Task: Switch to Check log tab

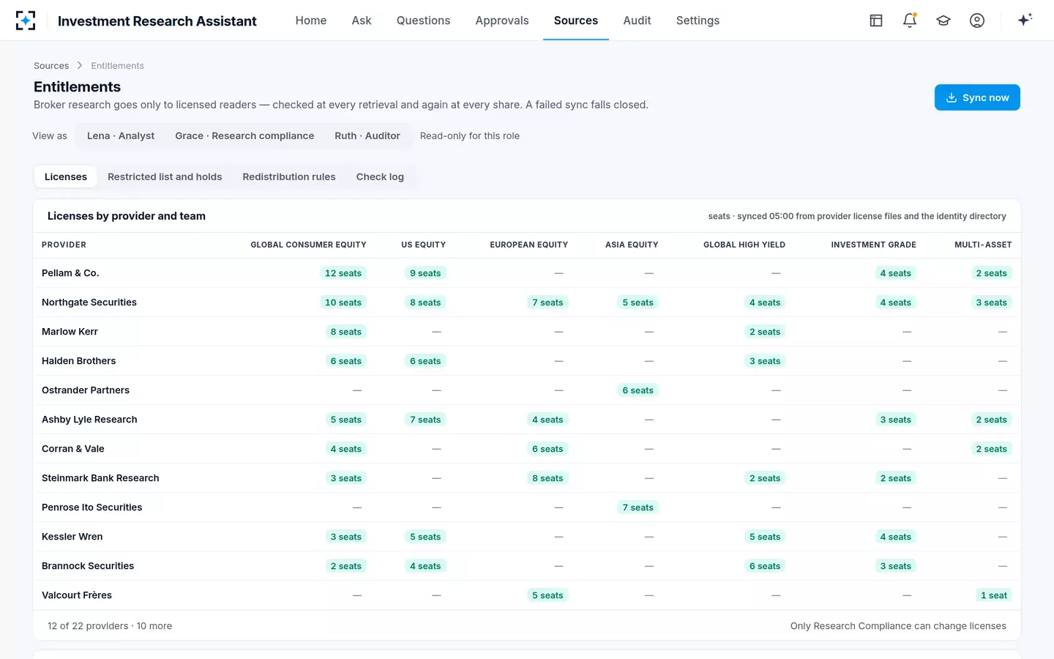Action: (x=380, y=177)
